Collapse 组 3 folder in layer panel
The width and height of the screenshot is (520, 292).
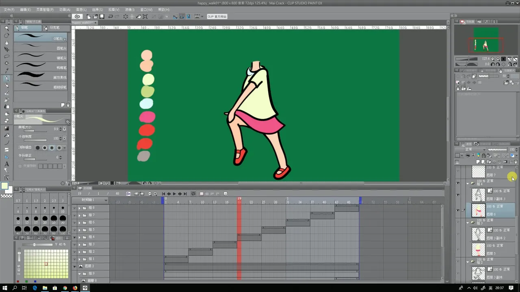pos(467,223)
